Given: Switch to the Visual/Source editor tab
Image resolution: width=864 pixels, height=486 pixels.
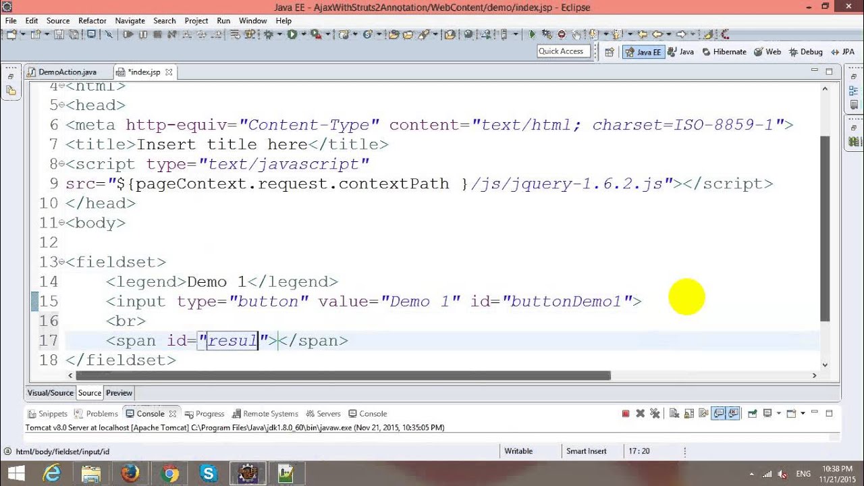Looking at the screenshot, I should [x=51, y=393].
